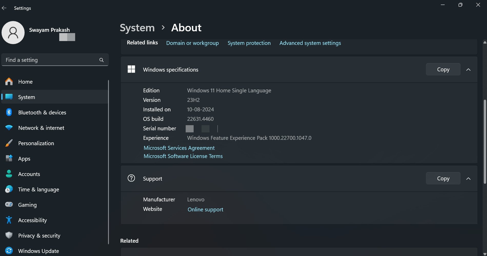Collapse the Windows specifications section
487x256 pixels.
click(x=468, y=70)
